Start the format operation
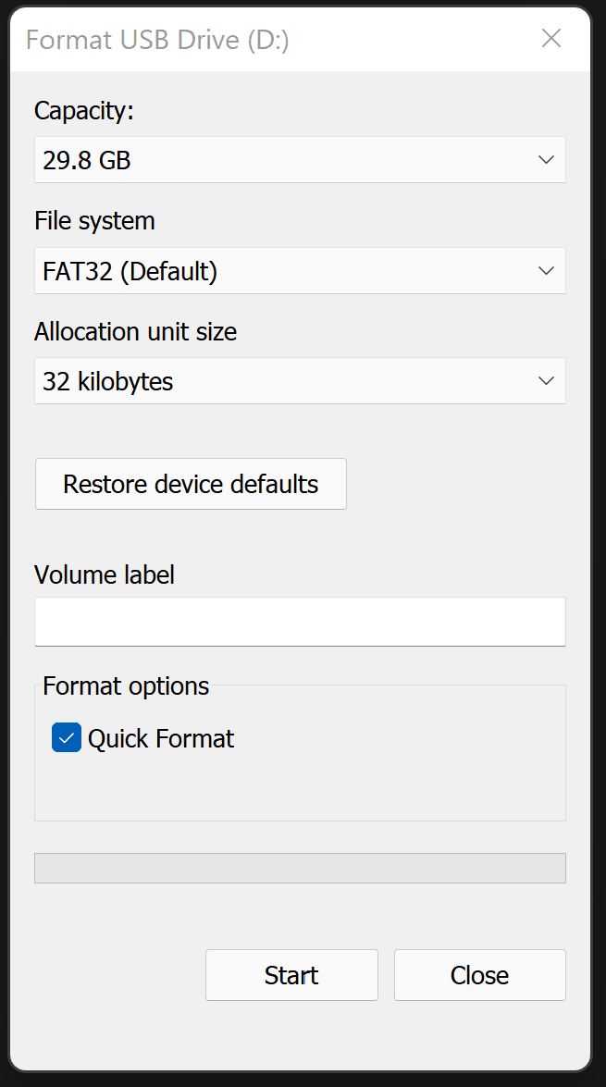Viewport: 606px width, 1087px height. click(291, 975)
